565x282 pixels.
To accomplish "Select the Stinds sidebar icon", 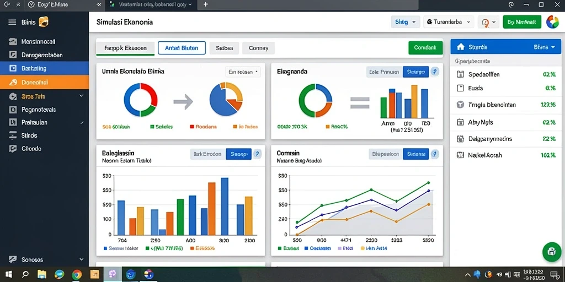I will tap(13, 135).
